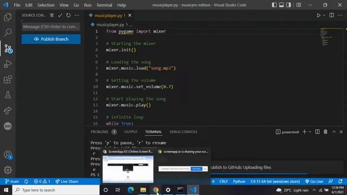Viewport: 347px width, 195px height.
Task: Click the feedback icon in status bar
Action: (331, 181)
